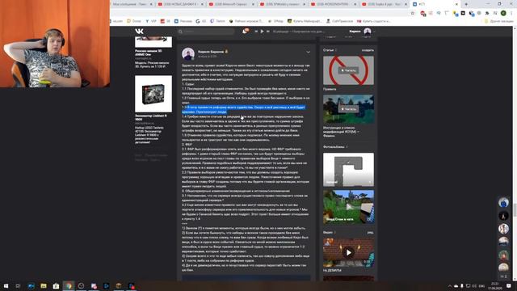Open the Minecraft photo album with a wolf
517x291 pixels.
(348, 207)
